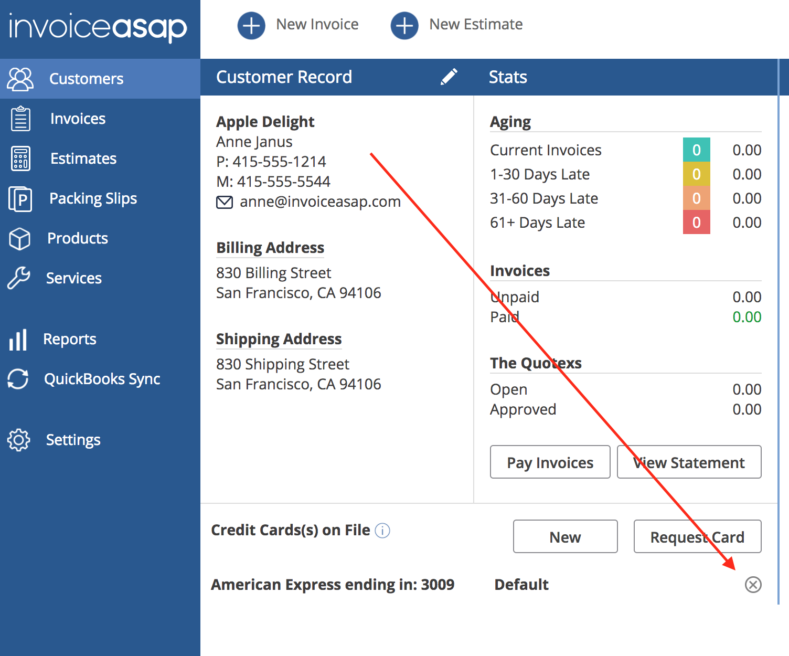Open the Products menu item
The height and width of the screenshot is (656, 789).
click(x=77, y=238)
